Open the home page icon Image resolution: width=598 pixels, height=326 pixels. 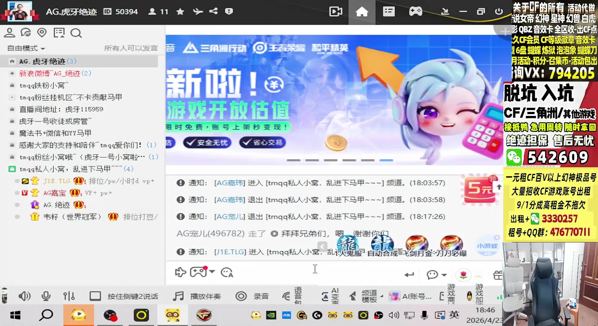point(362,12)
